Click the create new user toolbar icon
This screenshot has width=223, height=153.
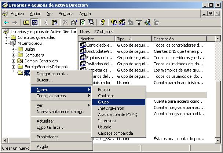pos(114,22)
